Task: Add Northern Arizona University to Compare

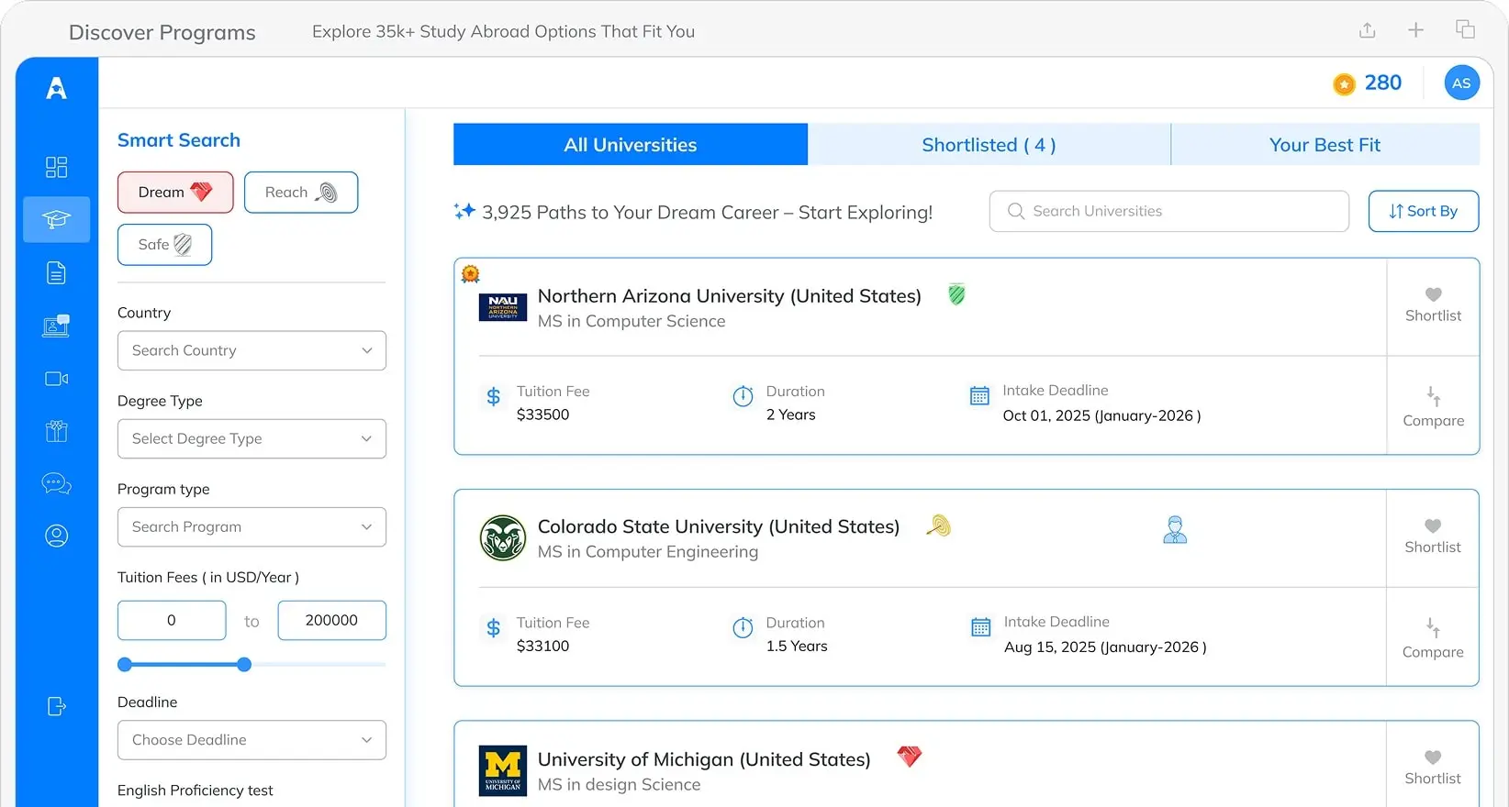Action: (1433, 408)
